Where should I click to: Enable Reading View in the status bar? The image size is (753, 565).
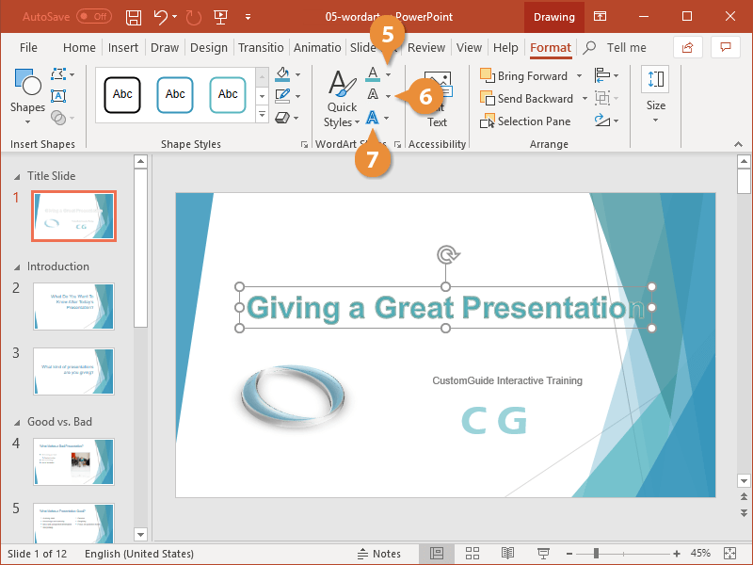[x=508, y=554]
